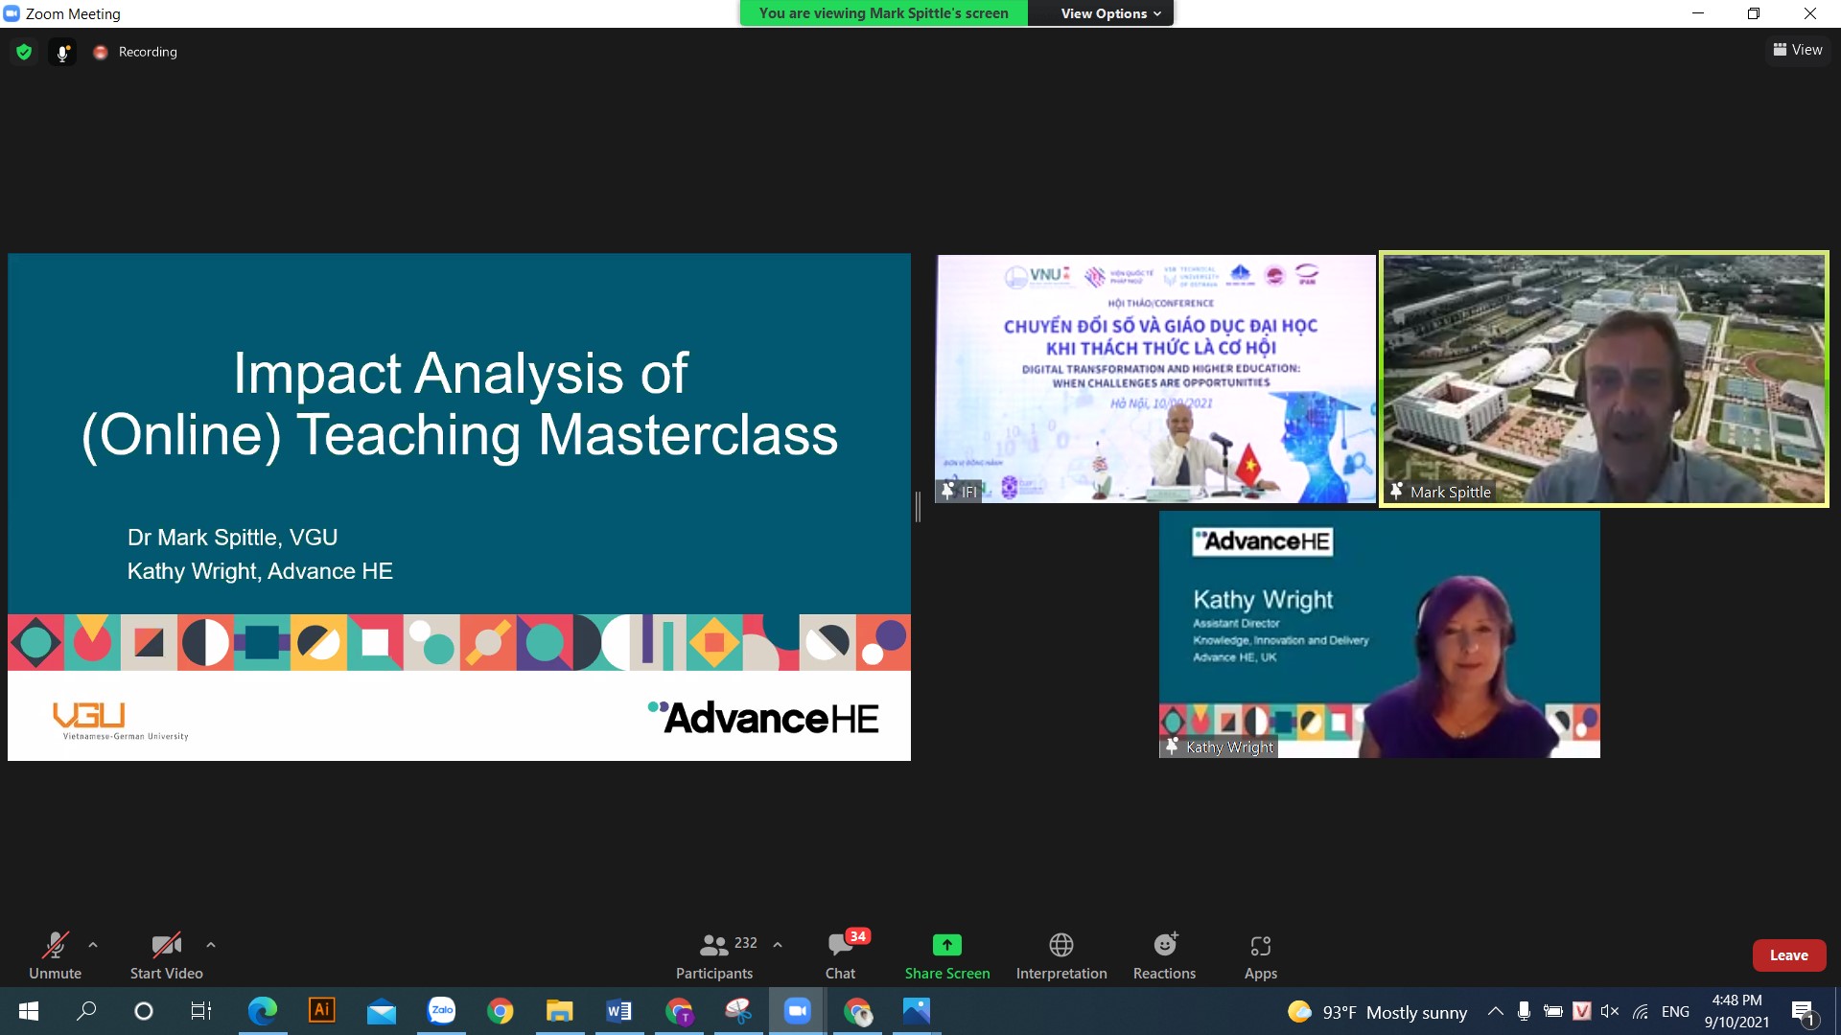
Task: Click the pin icon on IFI video
Action: point(948,491)
